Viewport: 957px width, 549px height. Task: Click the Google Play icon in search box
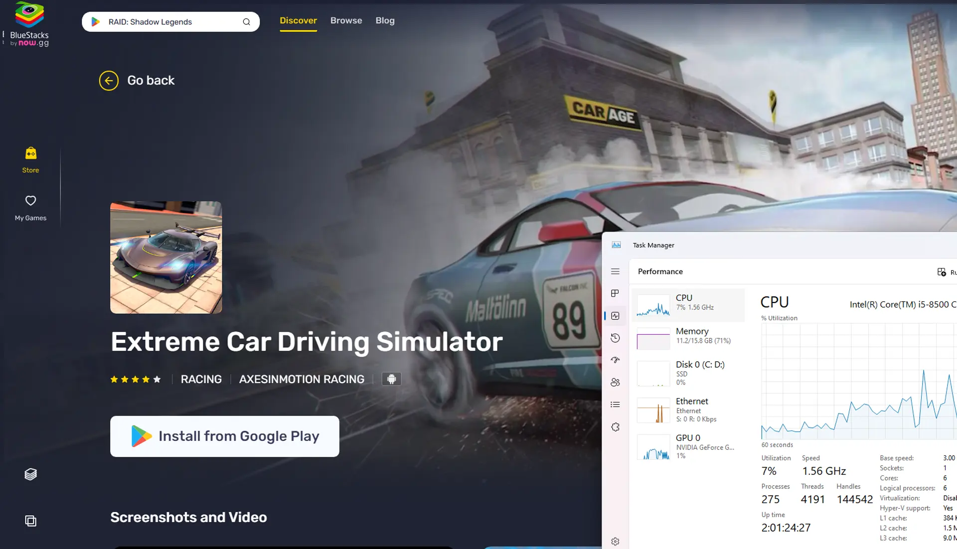[95, 22]
